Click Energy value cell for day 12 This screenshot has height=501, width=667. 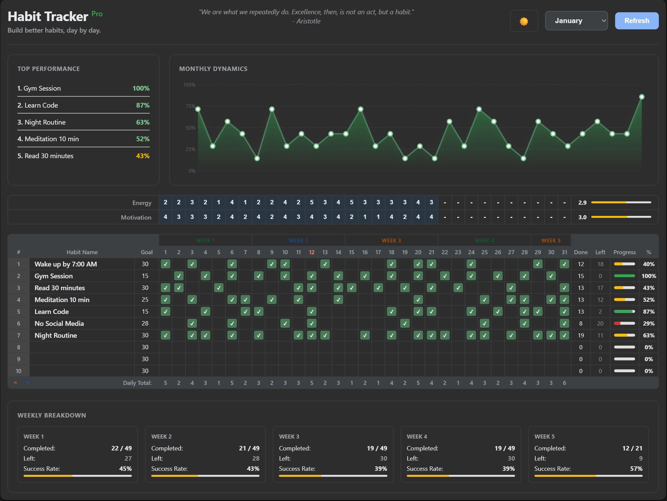point(311,202)
